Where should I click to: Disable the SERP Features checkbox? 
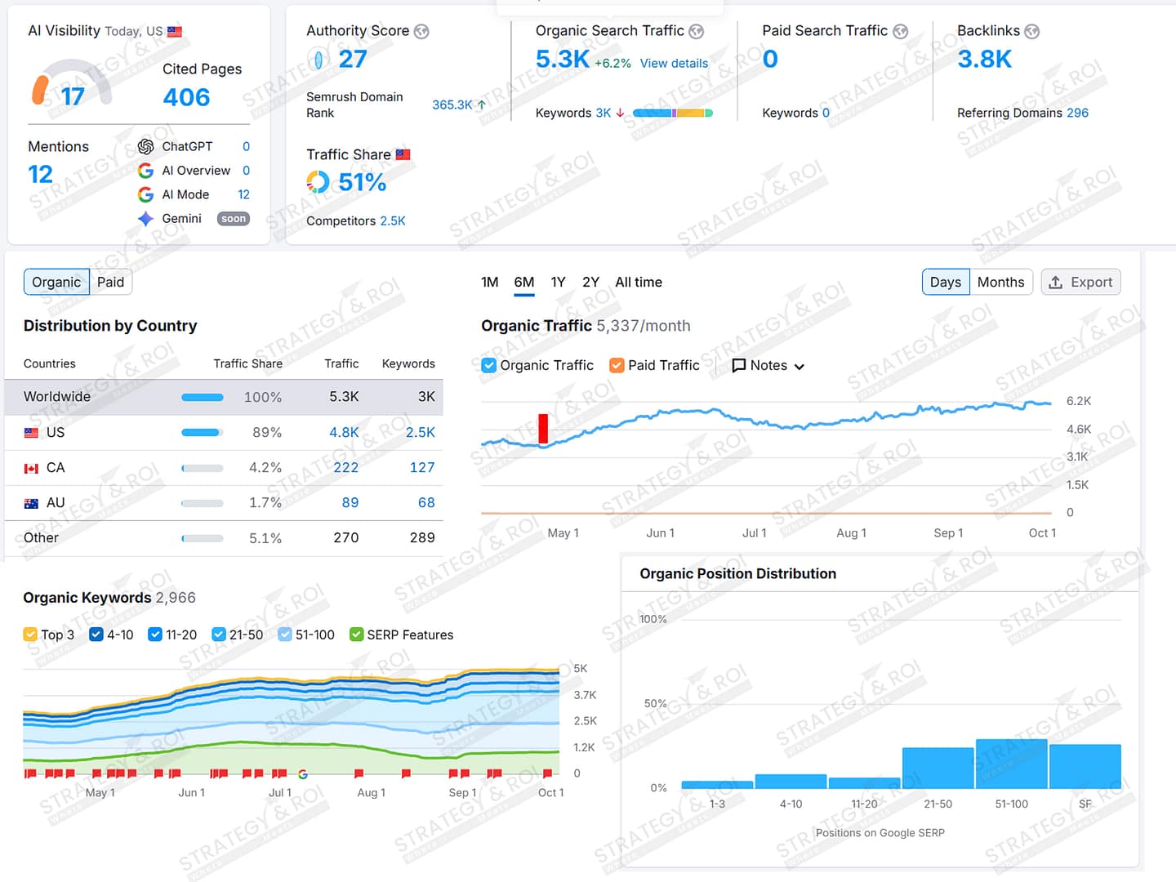357,635
